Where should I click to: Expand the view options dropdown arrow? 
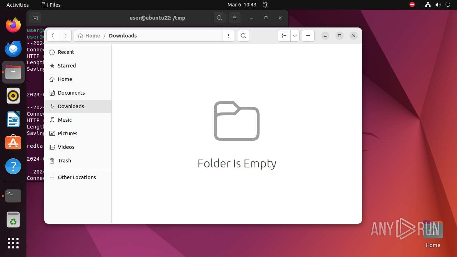(295, 36)
